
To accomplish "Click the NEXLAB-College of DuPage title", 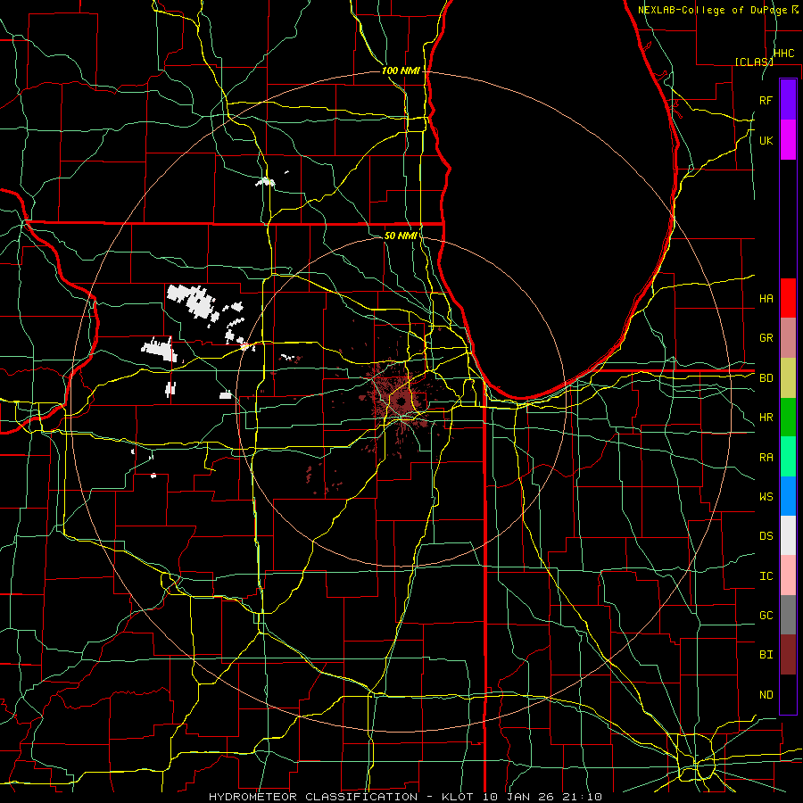I will 713,10.
